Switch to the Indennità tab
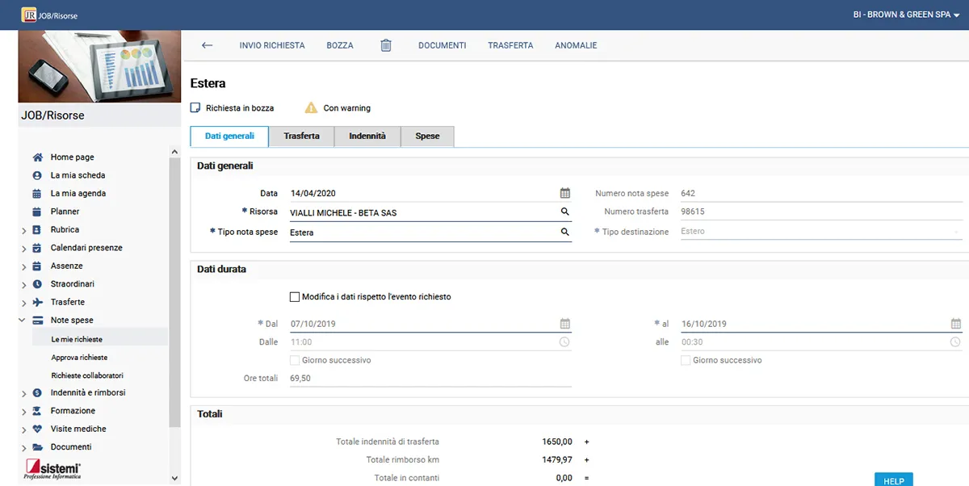This screenshot has height=486, width=969. (x=367, y=136)
